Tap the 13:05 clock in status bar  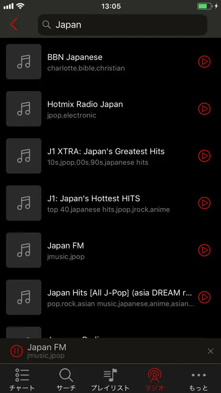click(111, 6)
